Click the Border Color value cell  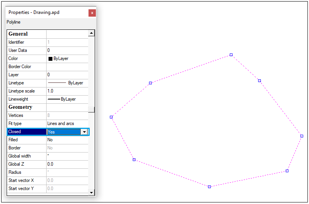(x=67, y=67)
